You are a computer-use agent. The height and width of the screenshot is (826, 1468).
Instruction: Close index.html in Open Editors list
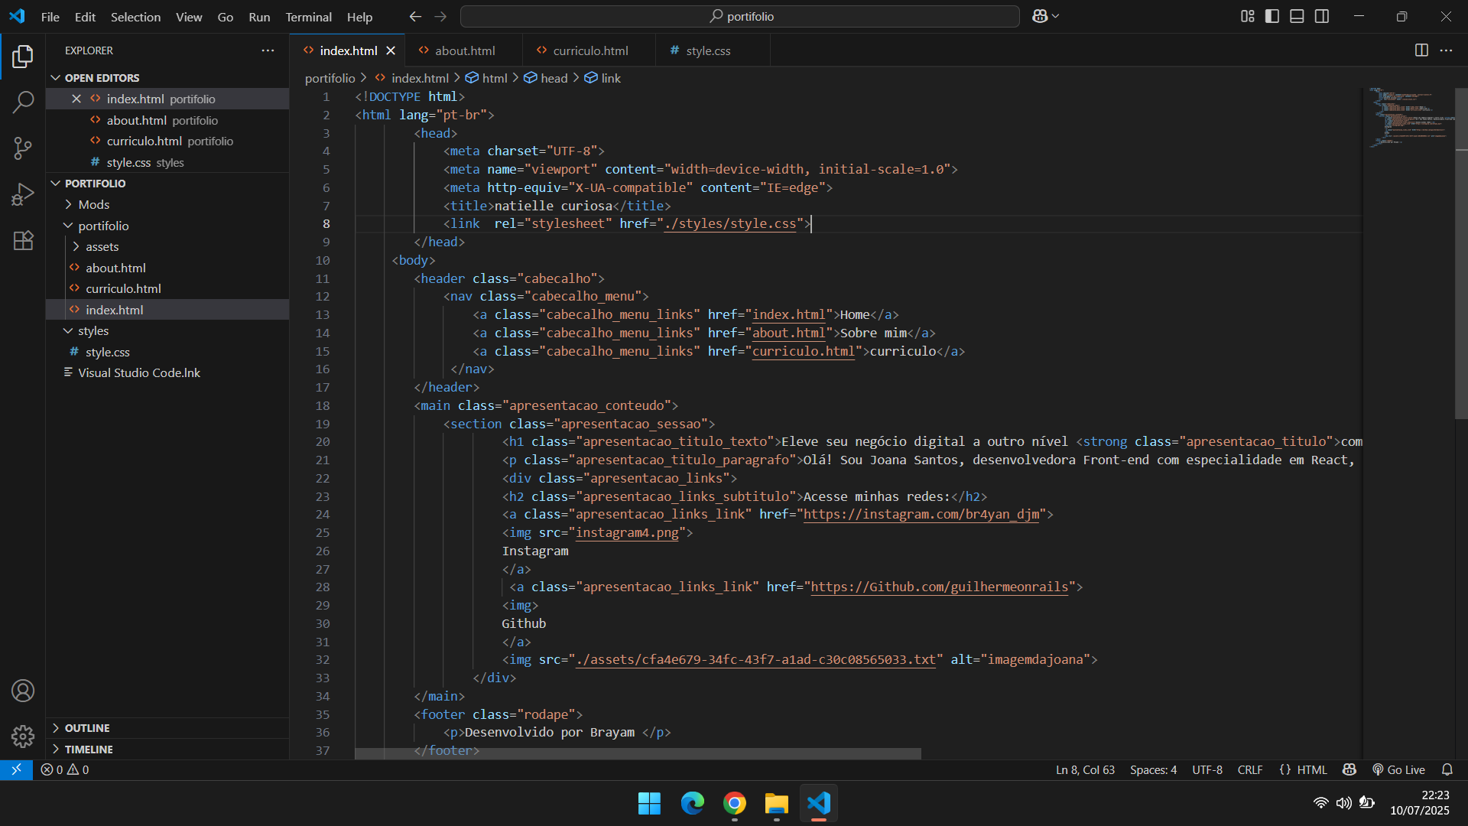click(x=76, y=99)
